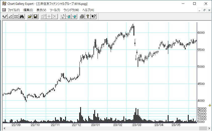Screen dimensions: 212x131
Task: Click the rotate/refresh arrows toolbar icon
Action: click(x=63, y=17)
